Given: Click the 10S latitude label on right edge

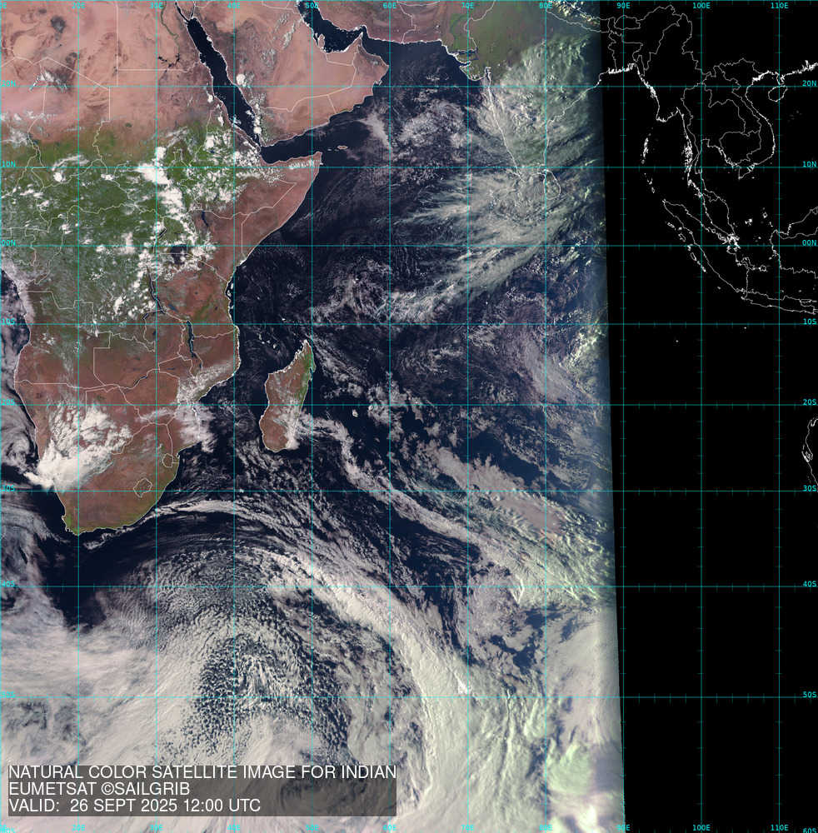Looking at the screenshot, I should click(x=810, y=322).
